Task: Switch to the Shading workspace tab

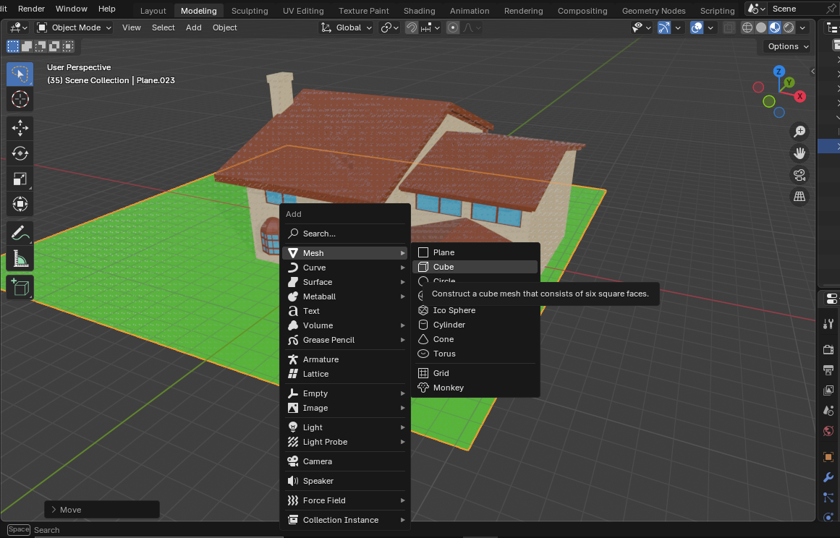Action: click(419, 11)
